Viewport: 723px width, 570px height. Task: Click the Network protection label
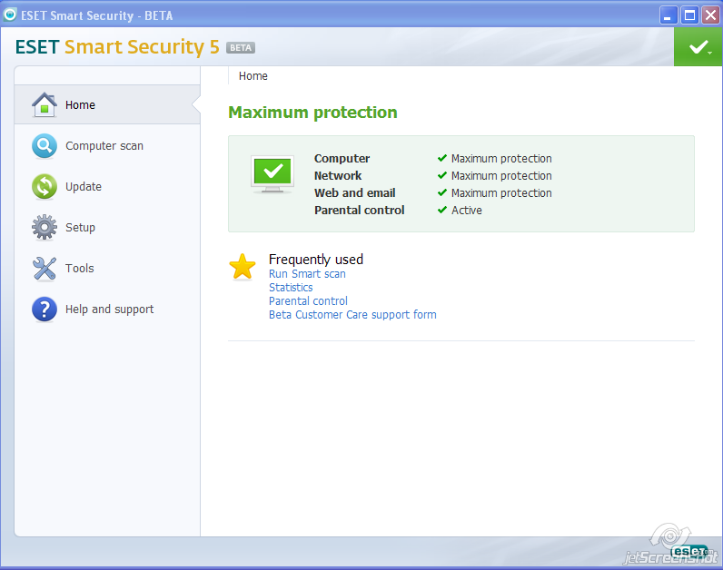click(338, 175)
